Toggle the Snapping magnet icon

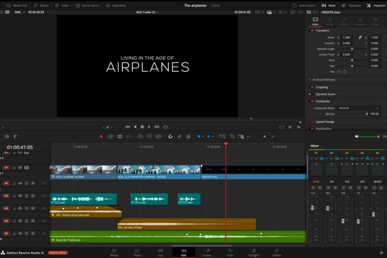pyautogui.click(x=170, y=137)
